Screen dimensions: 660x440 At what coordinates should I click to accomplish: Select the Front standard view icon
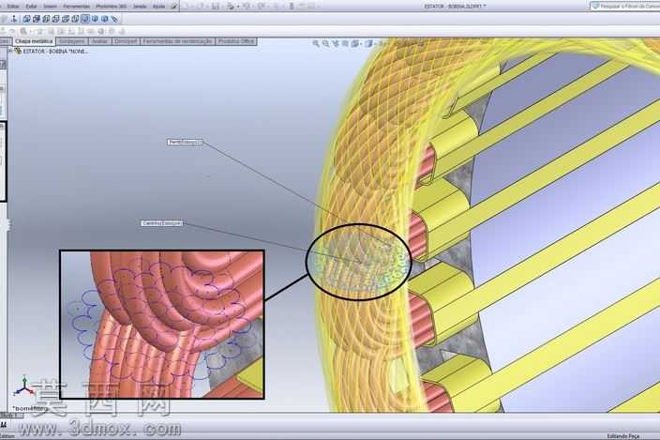click(x=26, y=19)
